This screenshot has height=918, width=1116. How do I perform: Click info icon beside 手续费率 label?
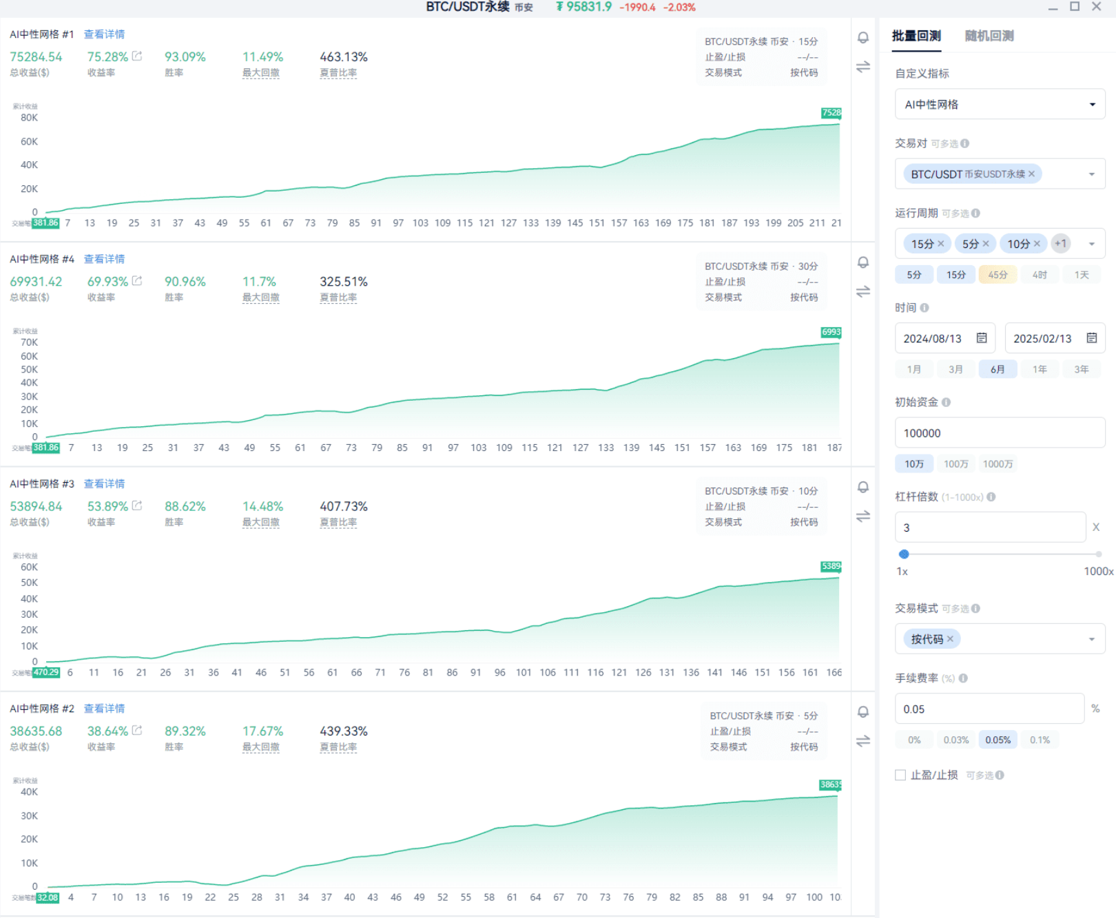[x=963, y=678]
